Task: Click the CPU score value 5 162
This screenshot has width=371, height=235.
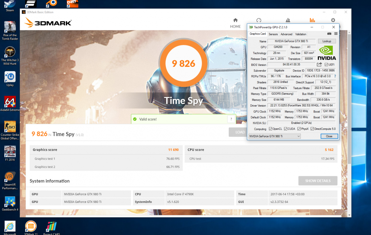Action: point(329,150)
